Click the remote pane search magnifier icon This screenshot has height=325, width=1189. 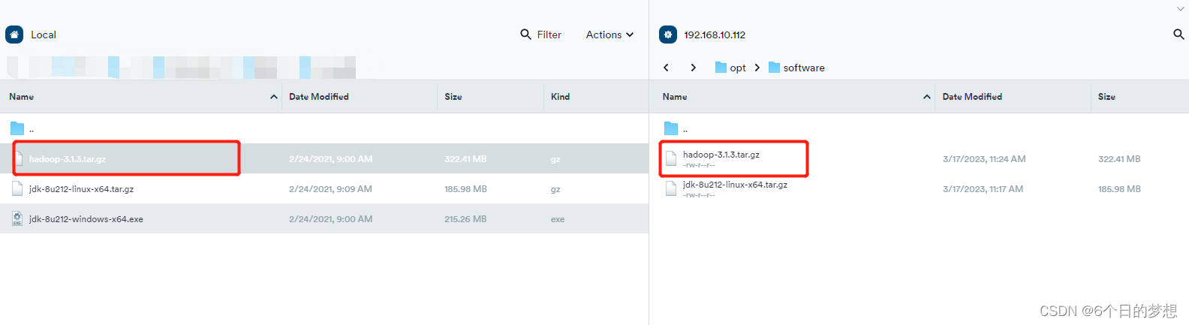click(1178, 35)
